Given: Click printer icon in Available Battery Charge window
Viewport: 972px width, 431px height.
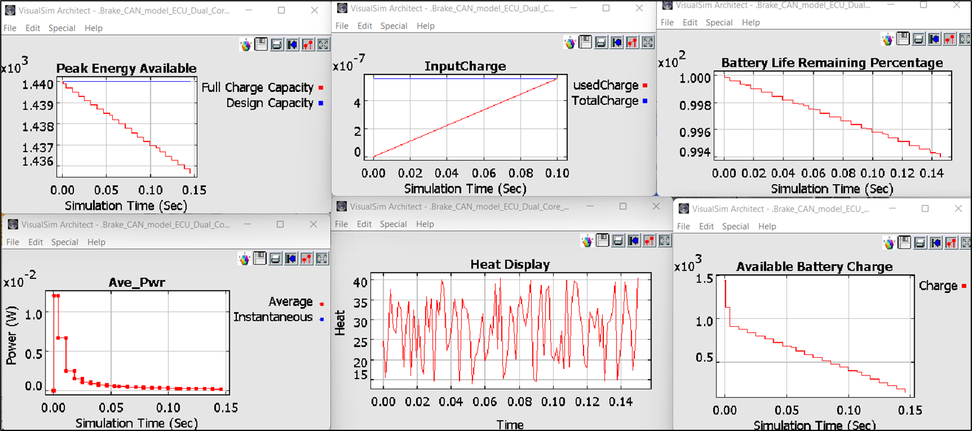Looking at the screenshot, I should click(x=920, y=243).
